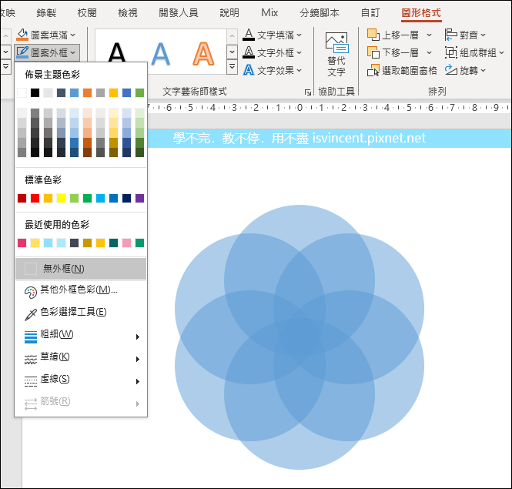This screenshot has height=489, width=512.
Task: Switch to the 說明 tab
Action: 229,13
